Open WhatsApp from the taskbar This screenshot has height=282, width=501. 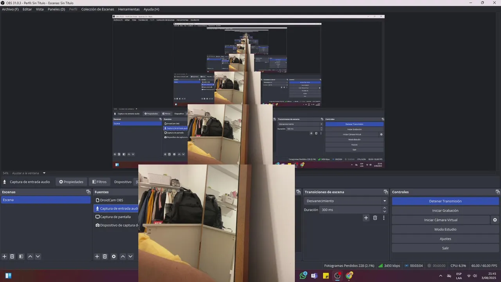click(x=303, y=275)
